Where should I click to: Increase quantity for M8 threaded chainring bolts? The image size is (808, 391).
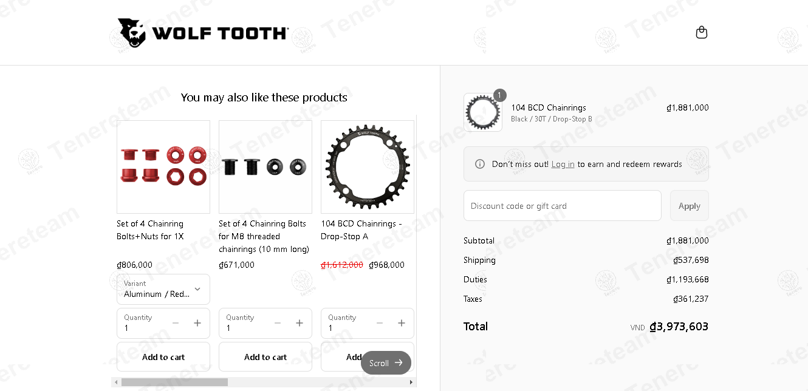click(300, 323)
